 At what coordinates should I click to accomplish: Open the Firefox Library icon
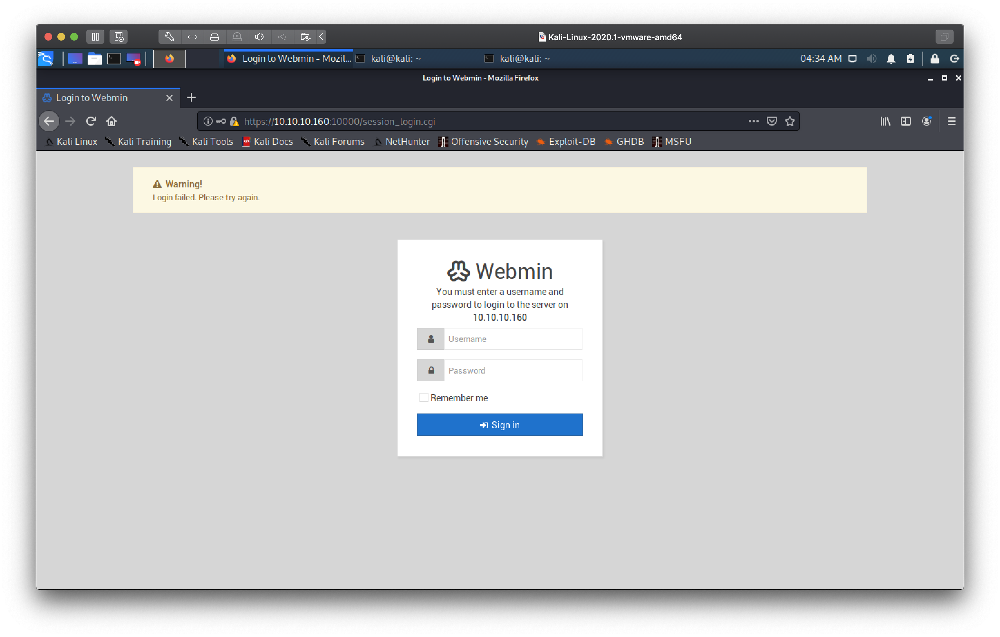point(885,121)
